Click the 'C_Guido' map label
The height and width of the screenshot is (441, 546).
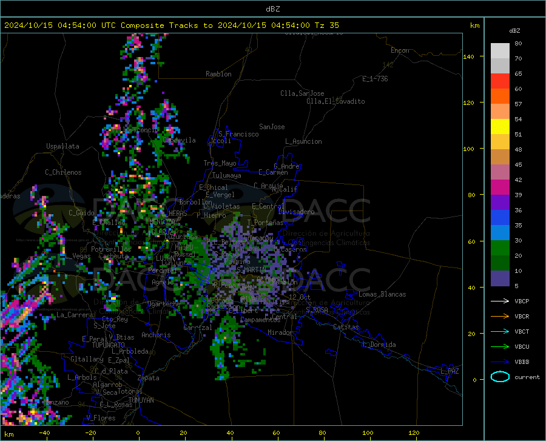pos(81,213)
